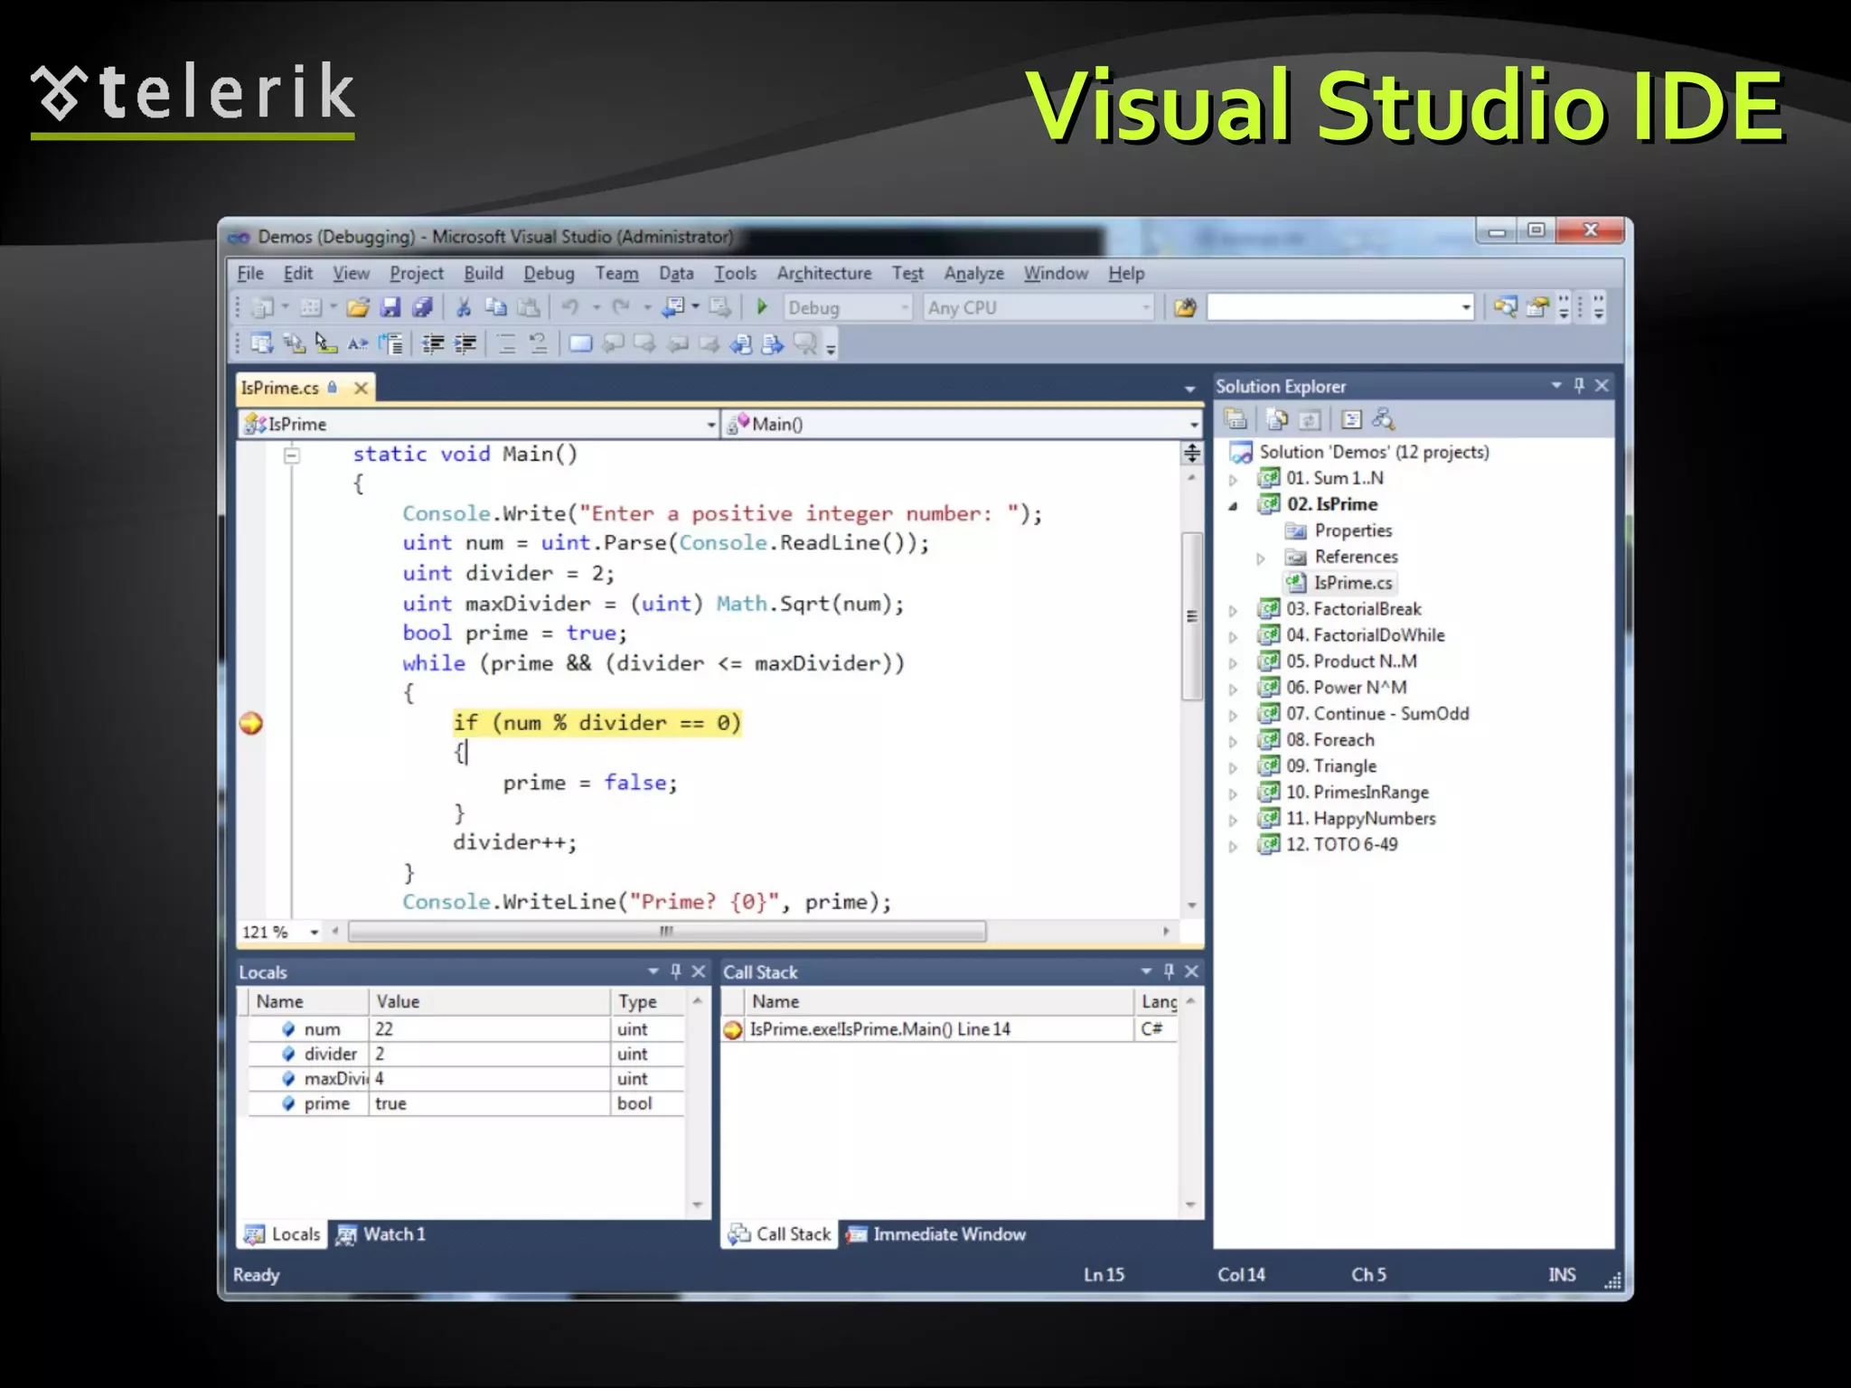Image resolution: width=1851 pixels, height=1388 pixels.
Task: Decrease line indent with the outdent icon
Action: [x=434, y=344]
